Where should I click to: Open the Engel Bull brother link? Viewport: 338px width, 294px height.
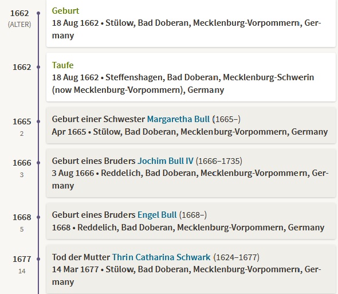[157, 215]
